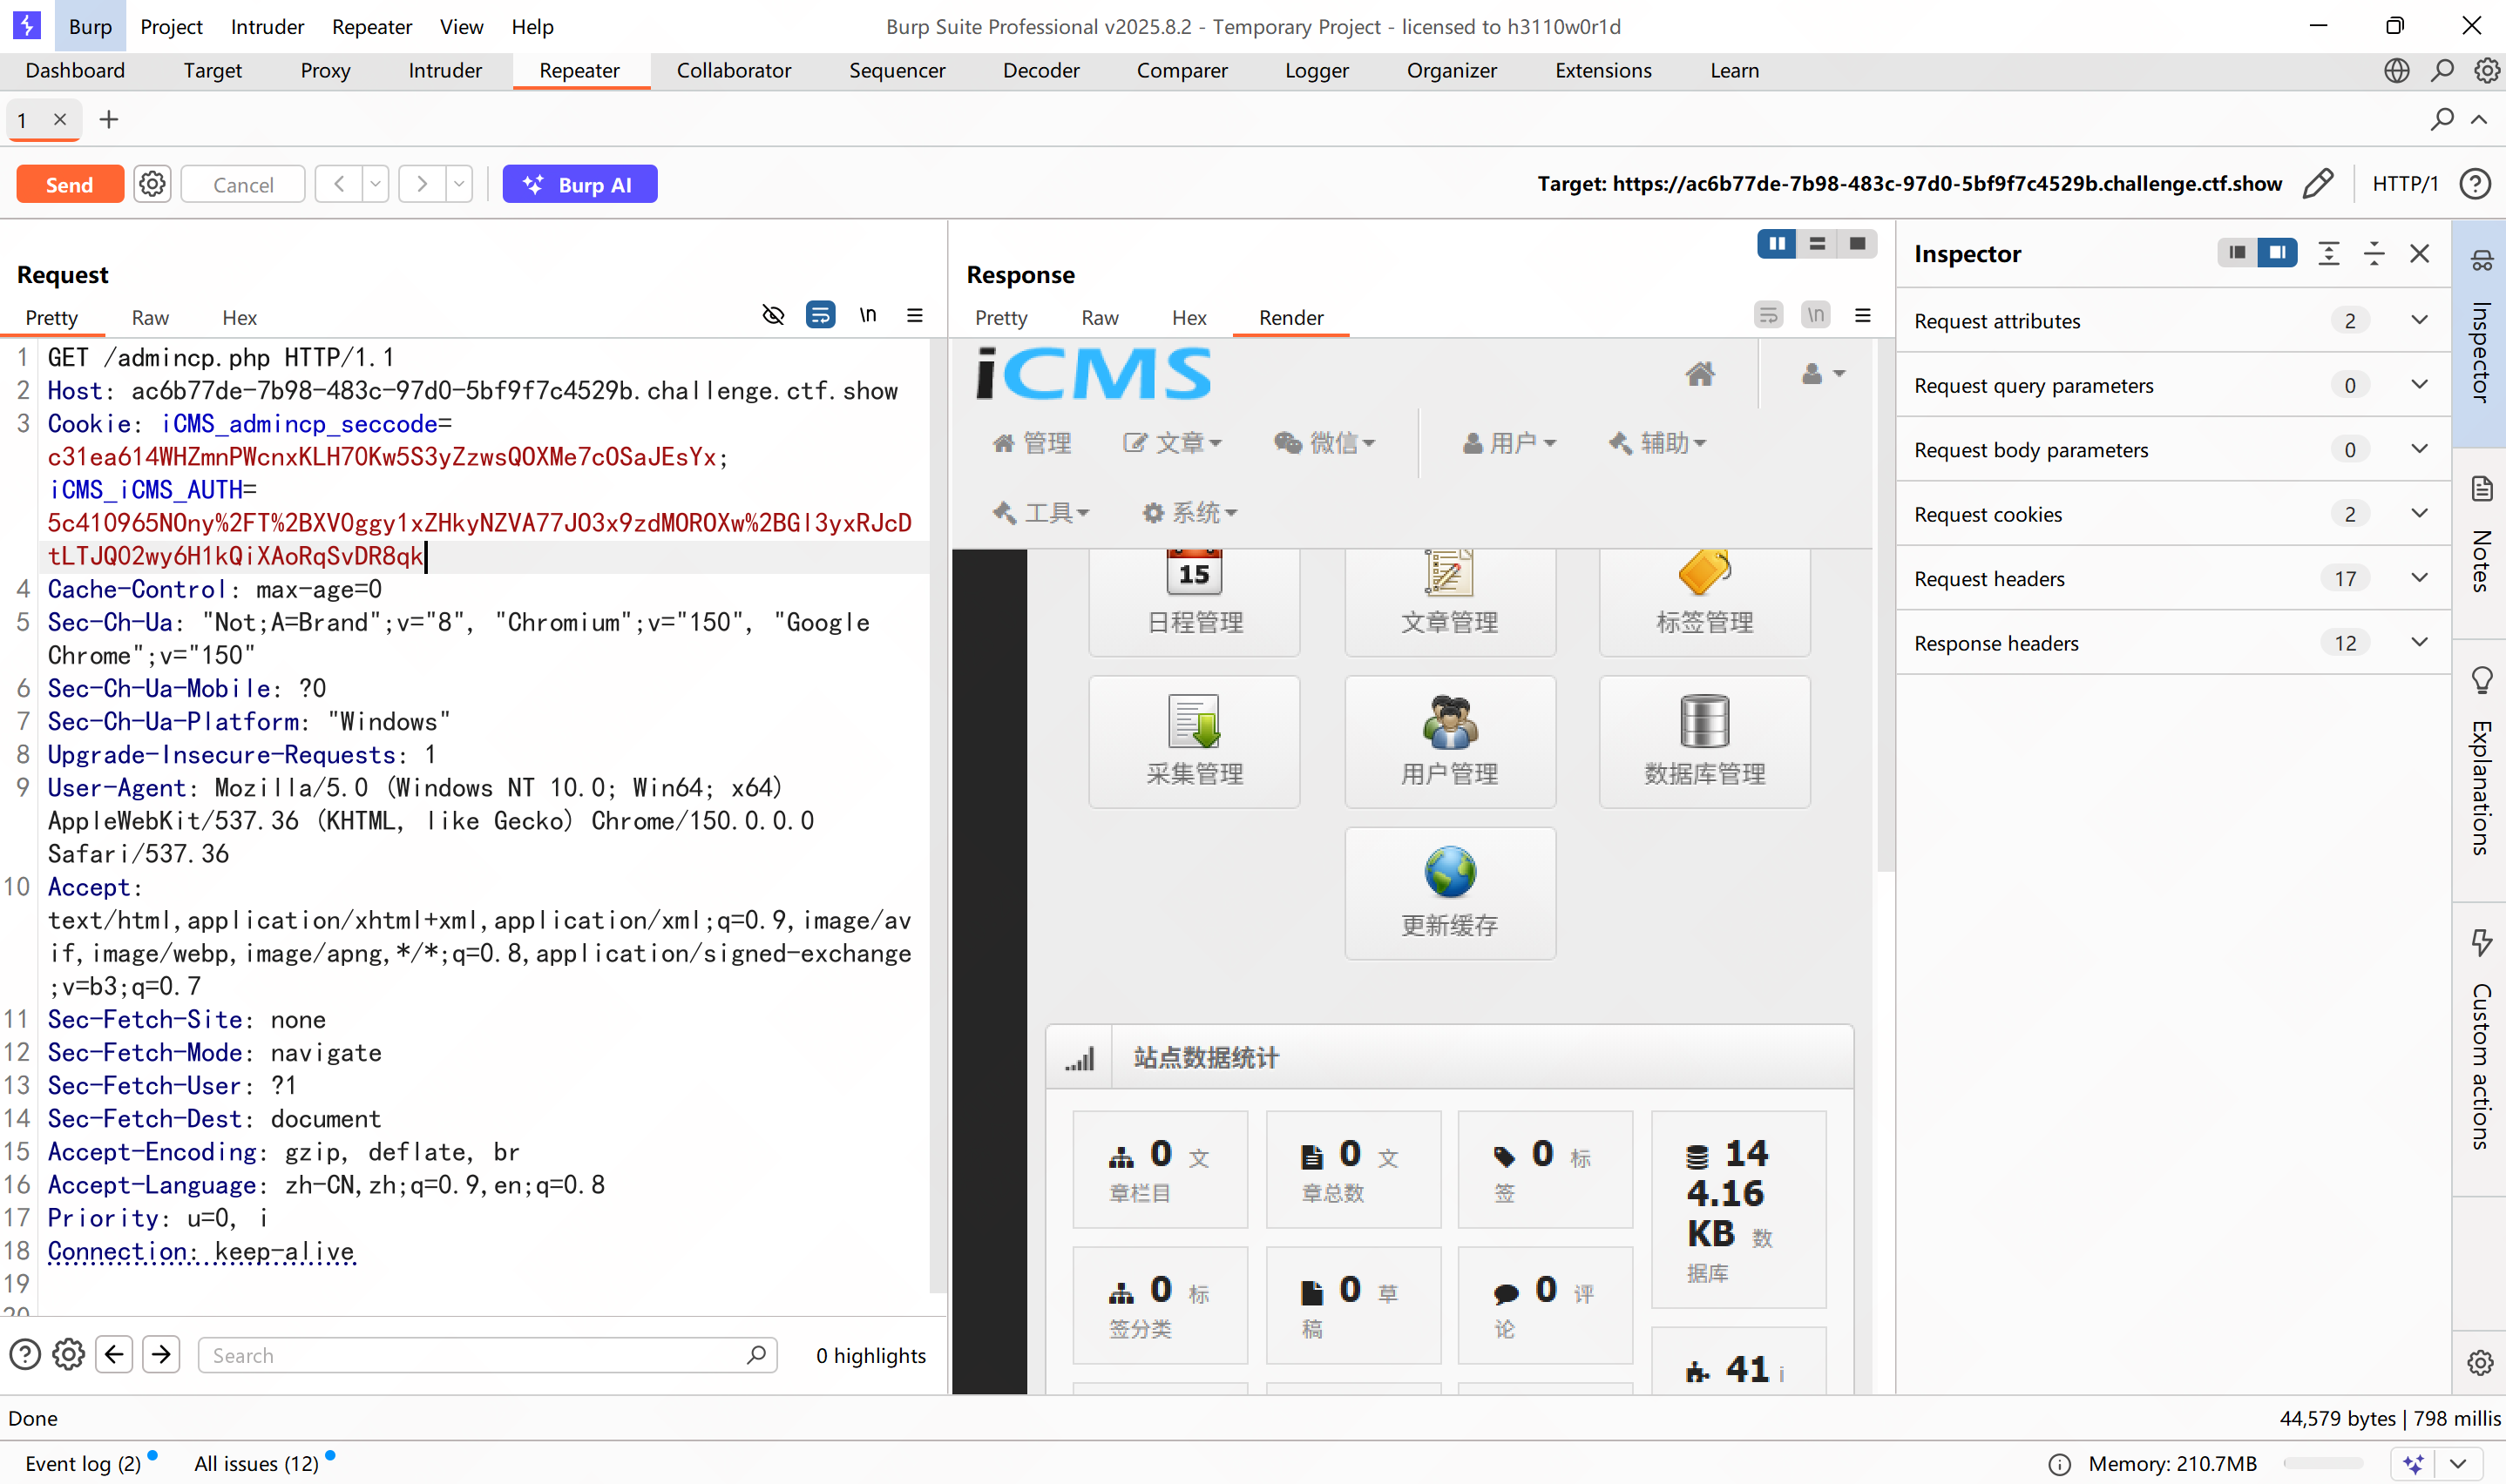Screen dimensions: 2506x1484
Task: Dock Inspector to the left layout button
Action: pos(2237,253)
